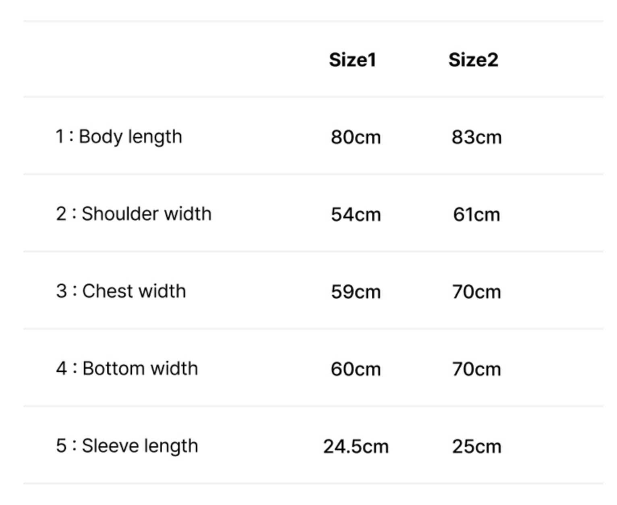Click the 24.5cm Sleeve length value
This screenshot has height=505, width=617.
click(x=356, y=447)
